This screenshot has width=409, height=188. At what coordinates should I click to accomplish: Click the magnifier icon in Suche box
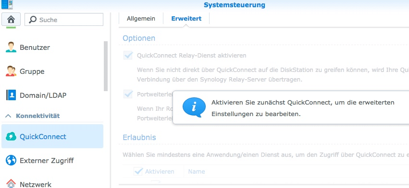pos(33,20)
